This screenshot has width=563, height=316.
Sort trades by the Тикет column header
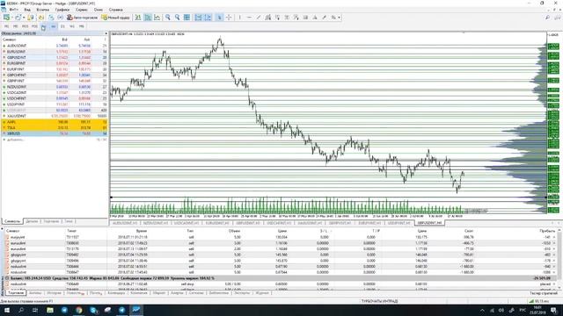71,231
